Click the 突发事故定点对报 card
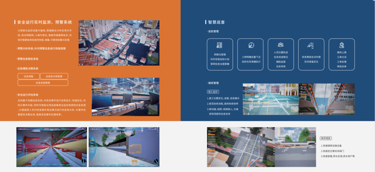Screen dimensions: 375x172 coord(311,55)
